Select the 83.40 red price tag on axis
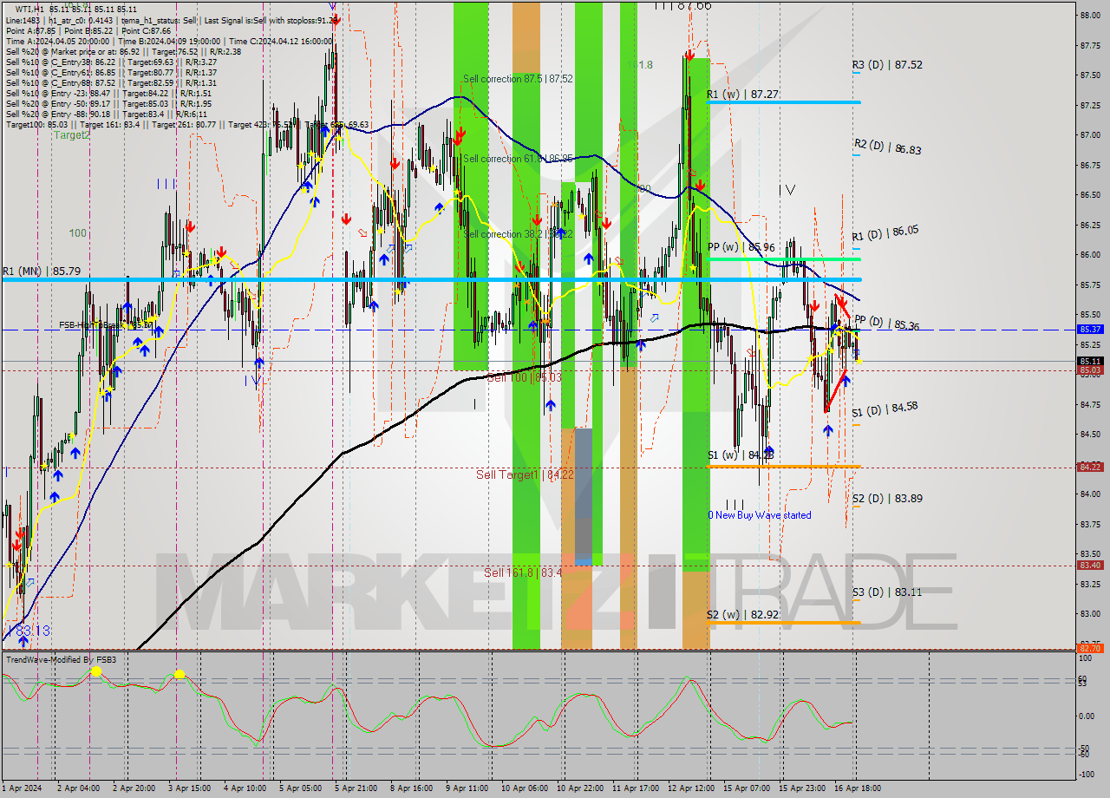Screen dimensions: 1110x798 (1089, 565)
